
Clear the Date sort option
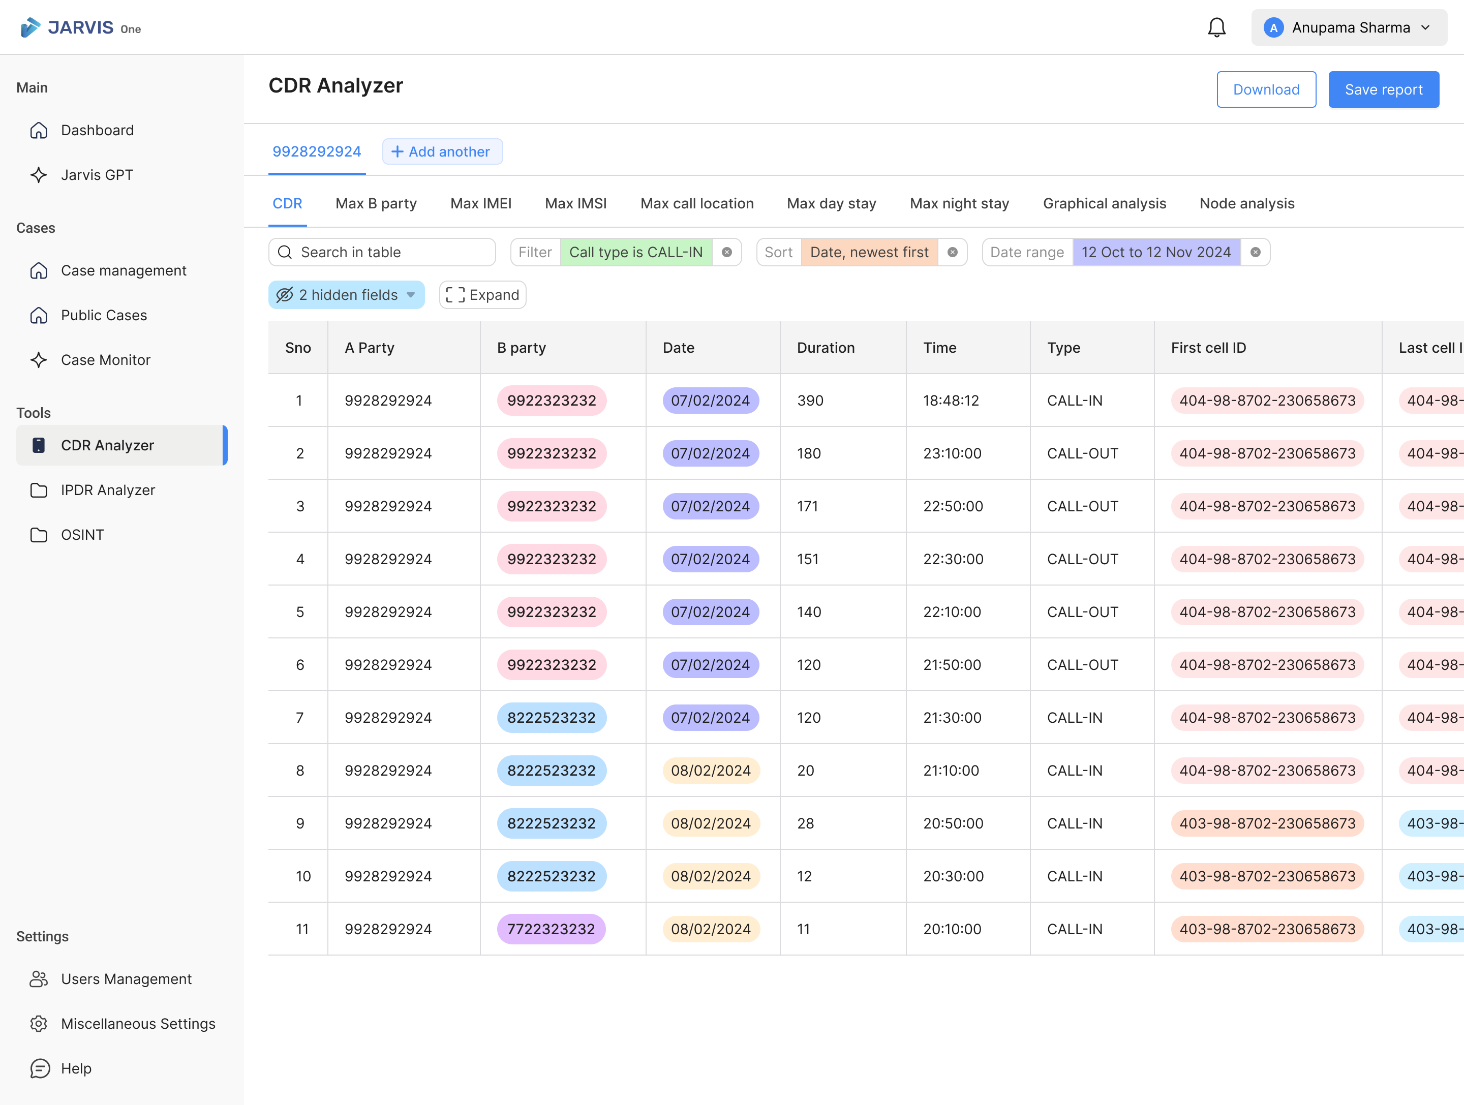(952, 252)
